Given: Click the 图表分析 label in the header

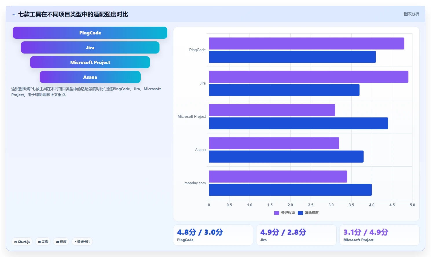Looking at the screenshot, I should [x=411, y=14].
